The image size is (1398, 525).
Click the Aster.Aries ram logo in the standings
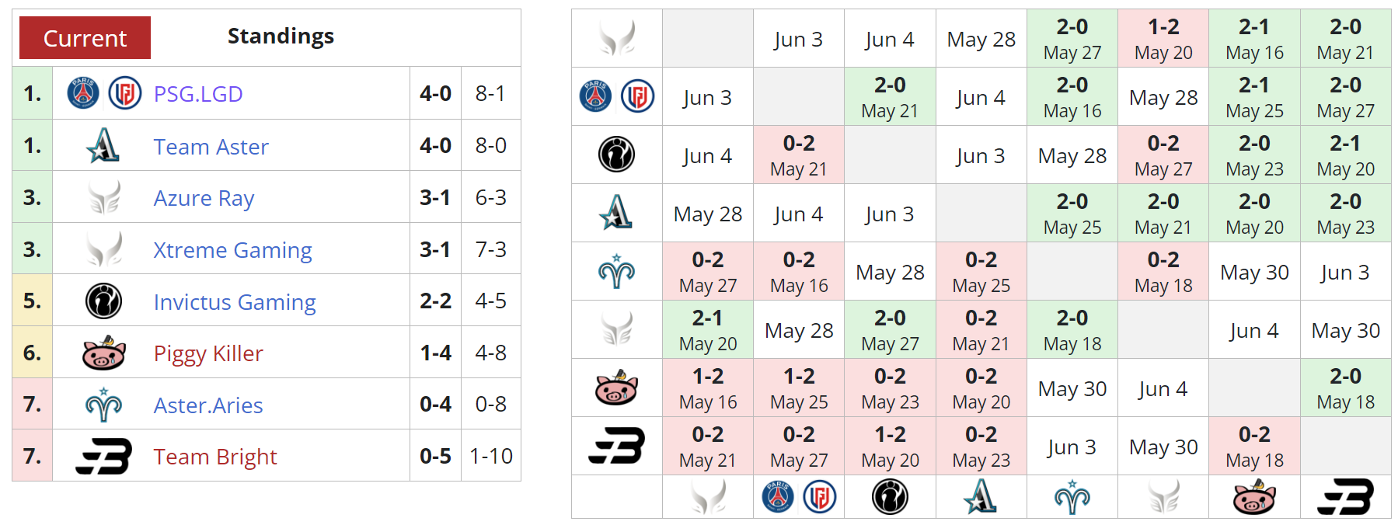103,405
